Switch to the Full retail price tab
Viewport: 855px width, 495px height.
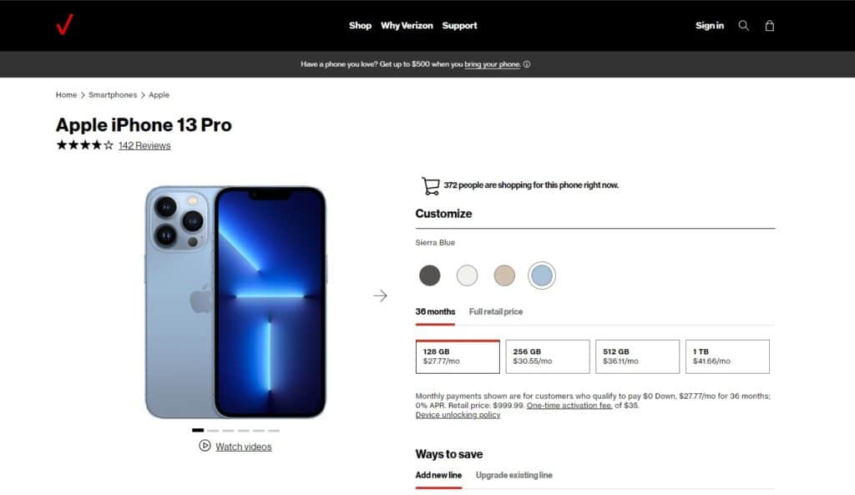pyautogui.click(x=496, y=312)
